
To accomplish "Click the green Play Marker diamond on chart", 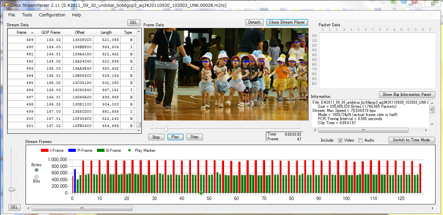I will [x=201, y=193].
